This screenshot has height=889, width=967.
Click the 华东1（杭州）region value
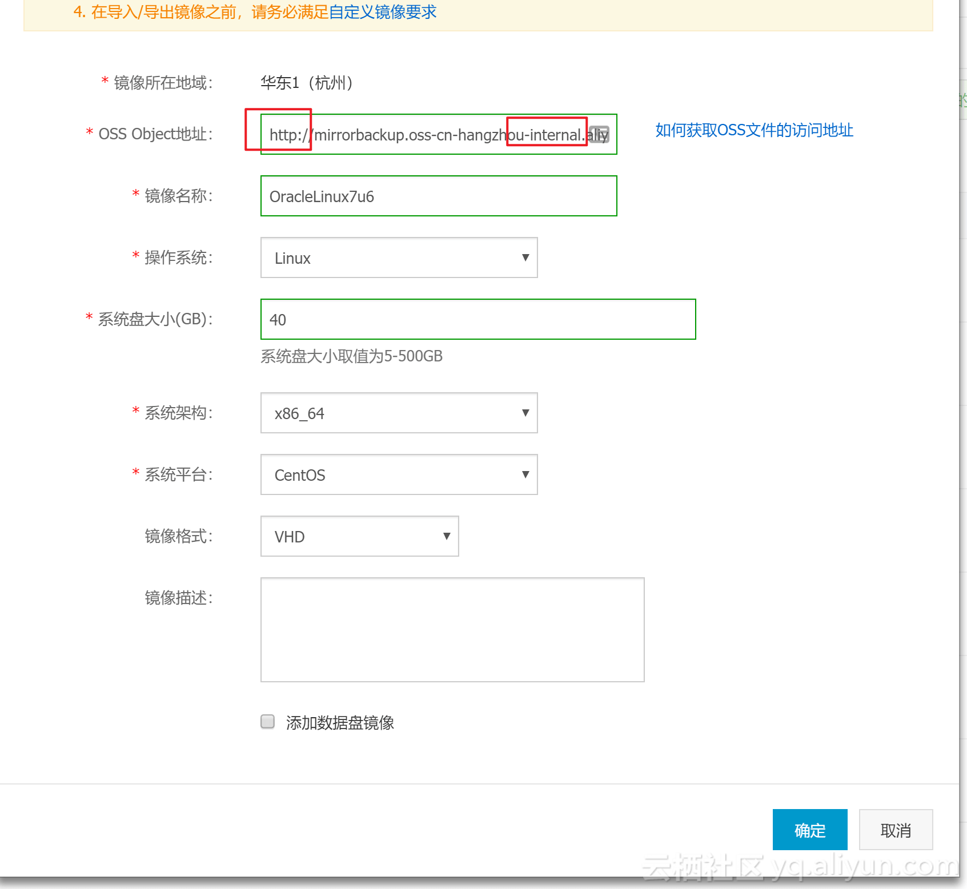(307, 83)
